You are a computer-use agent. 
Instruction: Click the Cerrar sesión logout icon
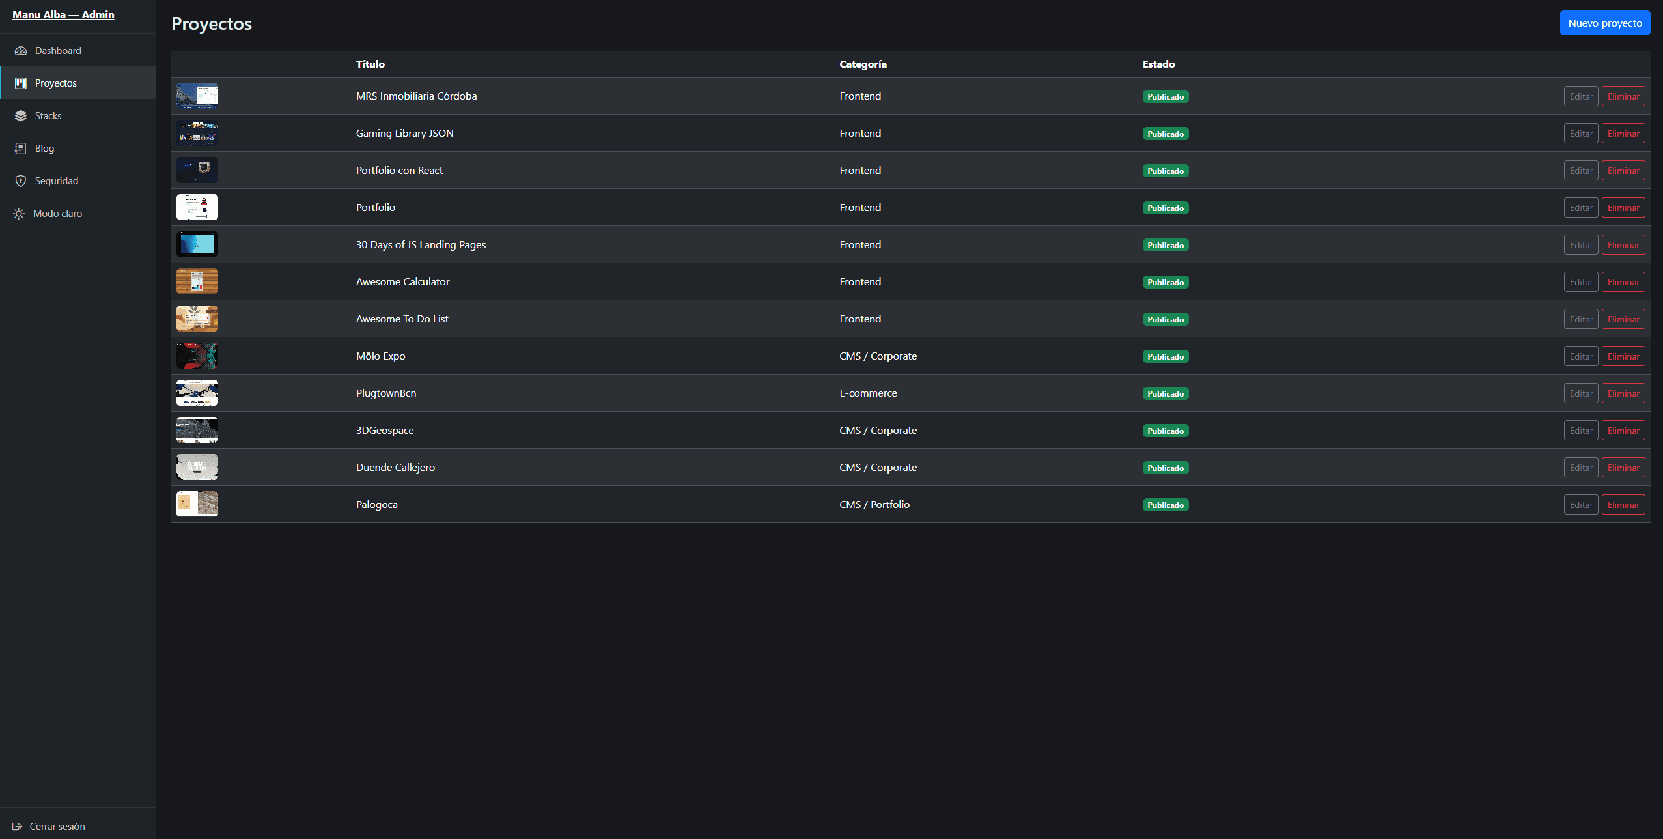coord(18,827)
